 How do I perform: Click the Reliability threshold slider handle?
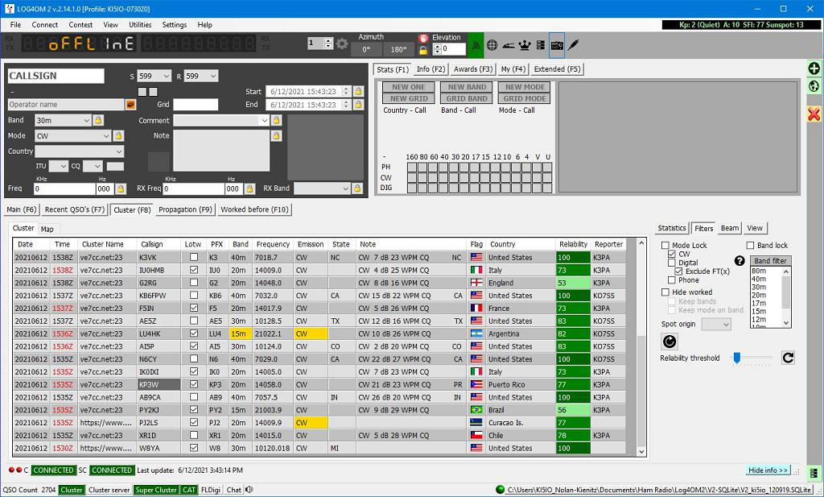(737, 358)
